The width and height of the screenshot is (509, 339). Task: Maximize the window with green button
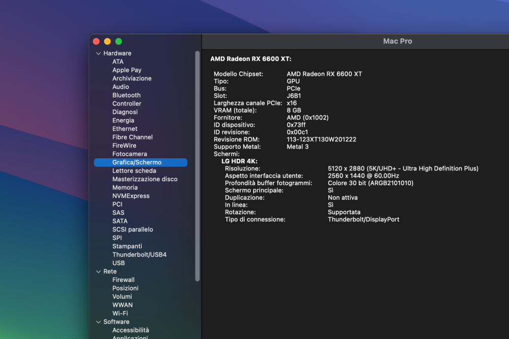click(x=119, y=42)
